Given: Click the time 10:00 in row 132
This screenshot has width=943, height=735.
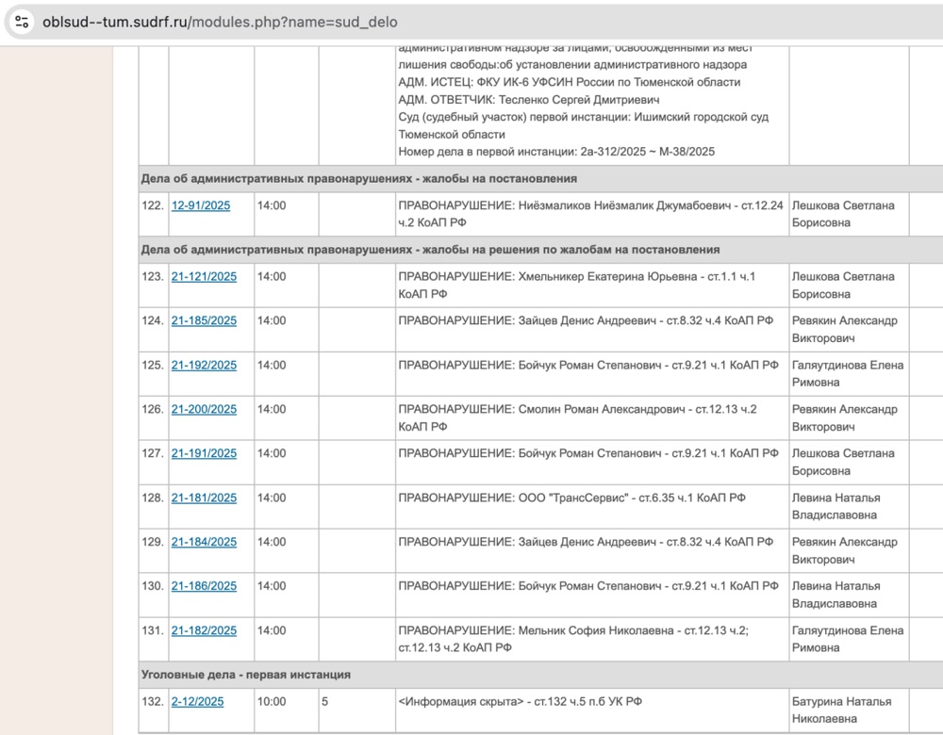Looking at the screenshot, I should coord(272,701).
